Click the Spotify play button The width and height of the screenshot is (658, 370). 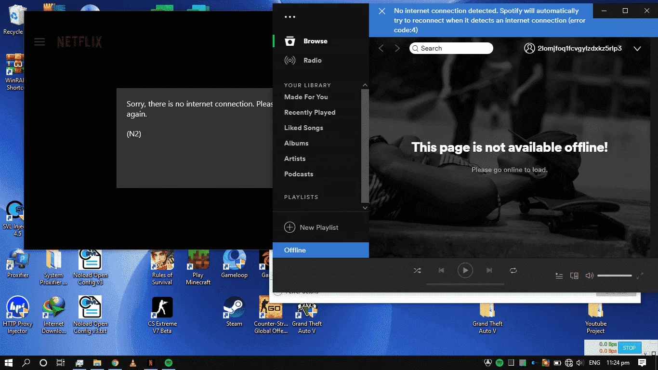[x=465, y=270]
